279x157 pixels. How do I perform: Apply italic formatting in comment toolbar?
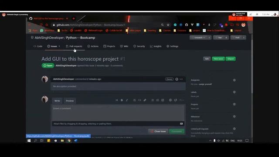(x=127, y=100)
